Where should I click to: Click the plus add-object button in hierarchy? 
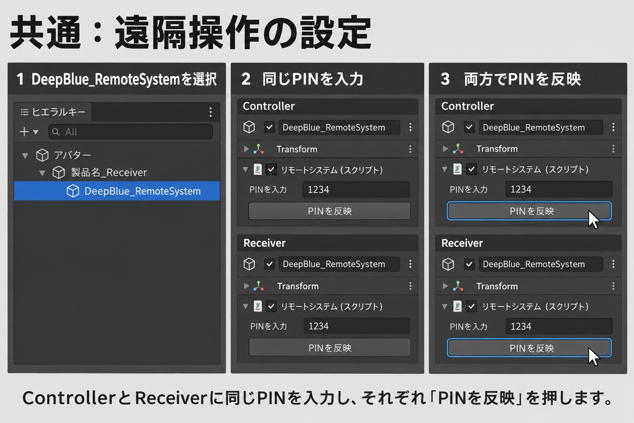(24, 132)
